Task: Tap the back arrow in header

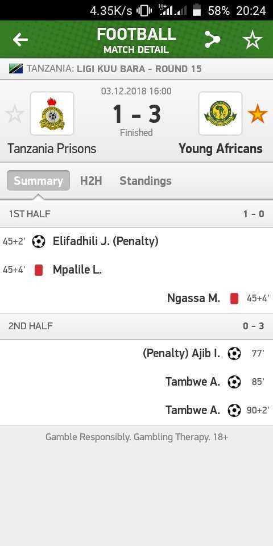Action: point(20,40)
